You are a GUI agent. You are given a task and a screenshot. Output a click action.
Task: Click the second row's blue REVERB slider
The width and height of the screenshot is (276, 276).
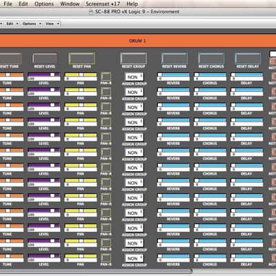tap(173, 92)
